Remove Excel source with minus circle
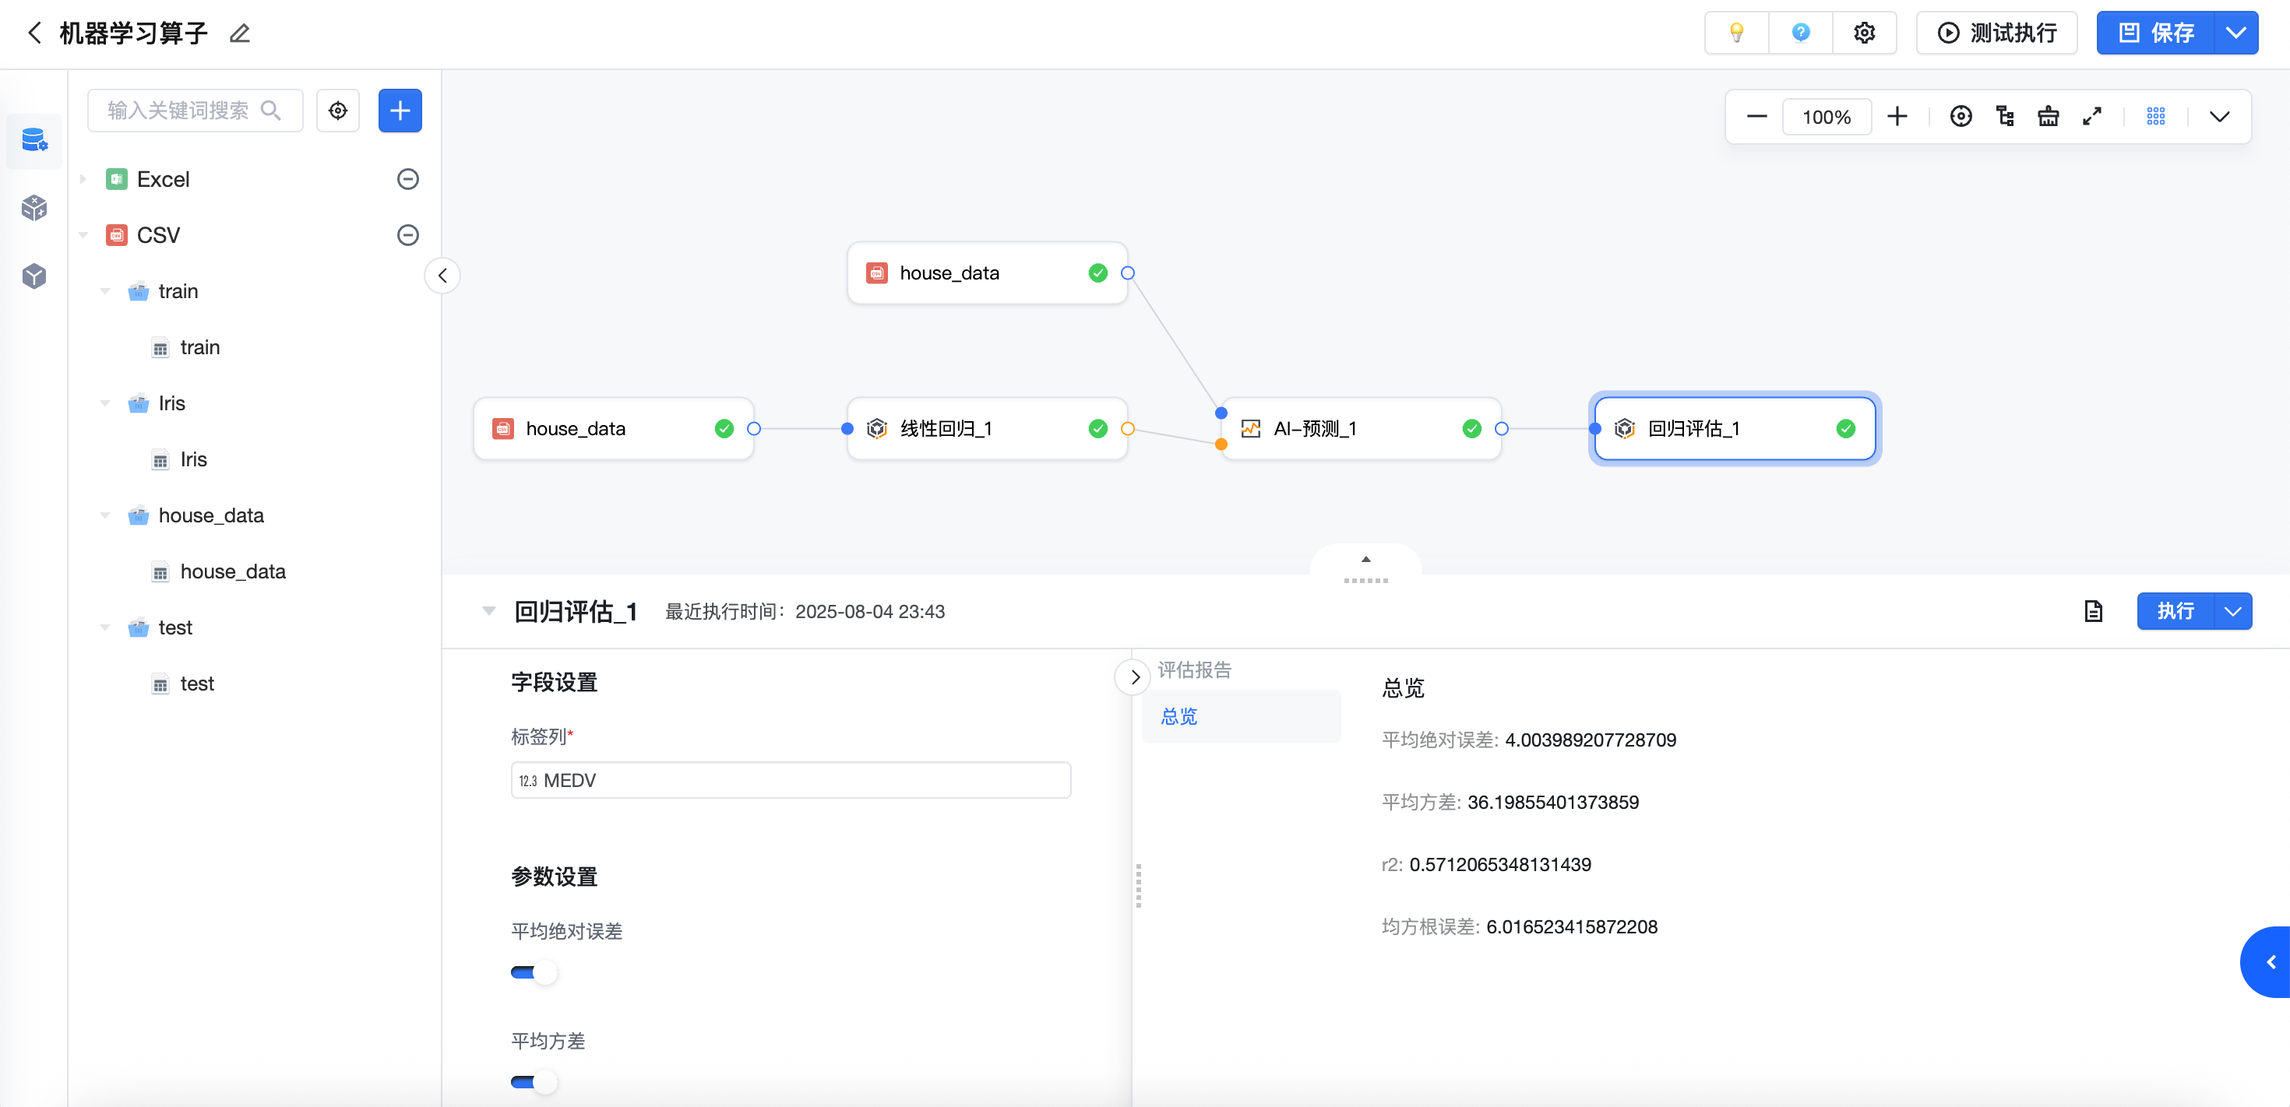The height and width of the screenshot is (1107, 2290). coord(408,180)
